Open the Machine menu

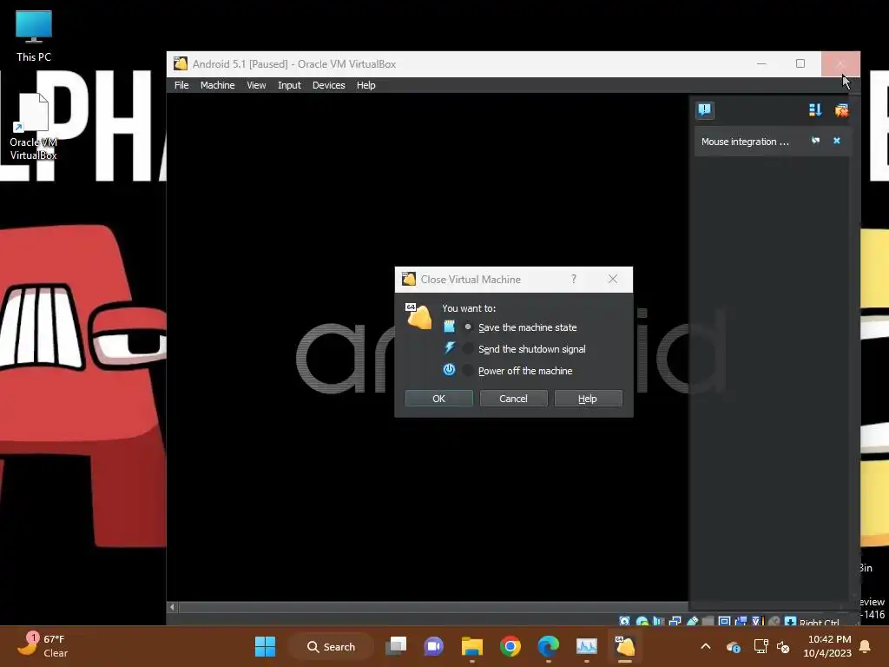point(217,85)
